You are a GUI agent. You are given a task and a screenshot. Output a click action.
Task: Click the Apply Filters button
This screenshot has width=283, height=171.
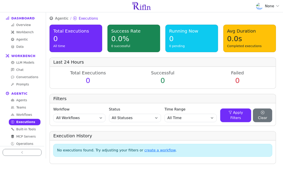point(236,115)
